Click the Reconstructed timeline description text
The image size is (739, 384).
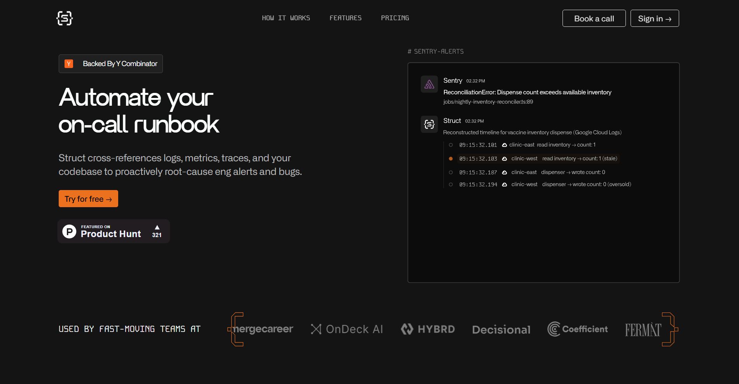pos(532,133)
